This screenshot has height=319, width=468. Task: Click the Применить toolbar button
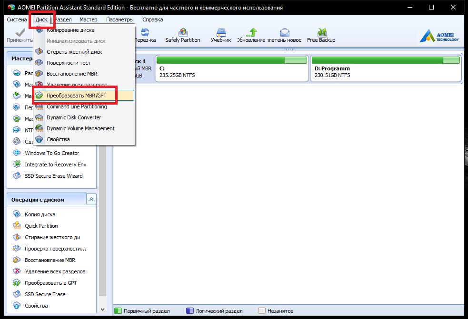pyautogui.click(x=20, y=35)
